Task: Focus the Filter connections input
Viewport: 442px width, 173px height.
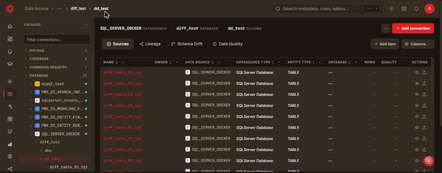Action: 57,40
